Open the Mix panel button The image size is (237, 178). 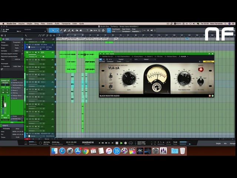pyautogui.click(x=225, y=144)
